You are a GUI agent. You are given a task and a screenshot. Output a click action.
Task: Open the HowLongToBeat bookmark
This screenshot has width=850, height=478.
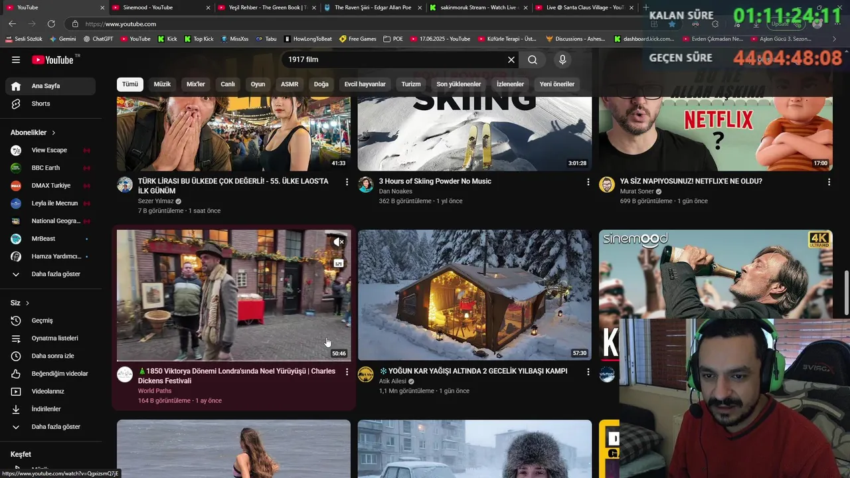click(308, 39)
